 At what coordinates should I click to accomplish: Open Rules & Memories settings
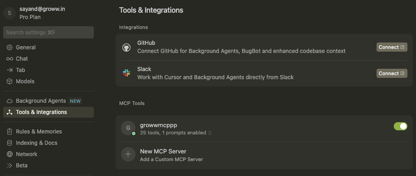click(48, 132)
